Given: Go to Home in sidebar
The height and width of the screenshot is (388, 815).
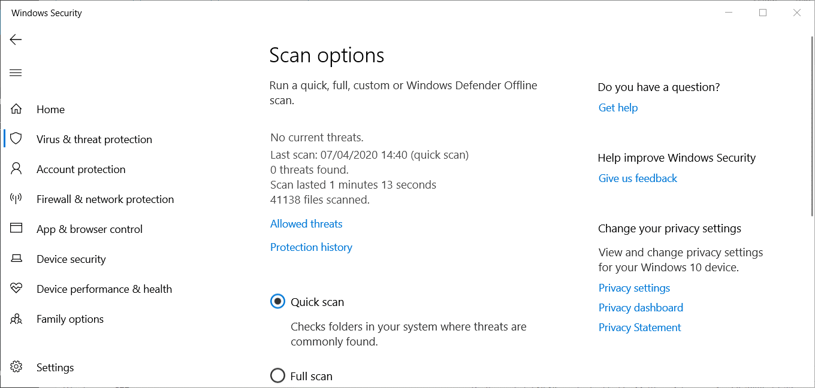Looking at the screenshot, I should pos(50,109).
